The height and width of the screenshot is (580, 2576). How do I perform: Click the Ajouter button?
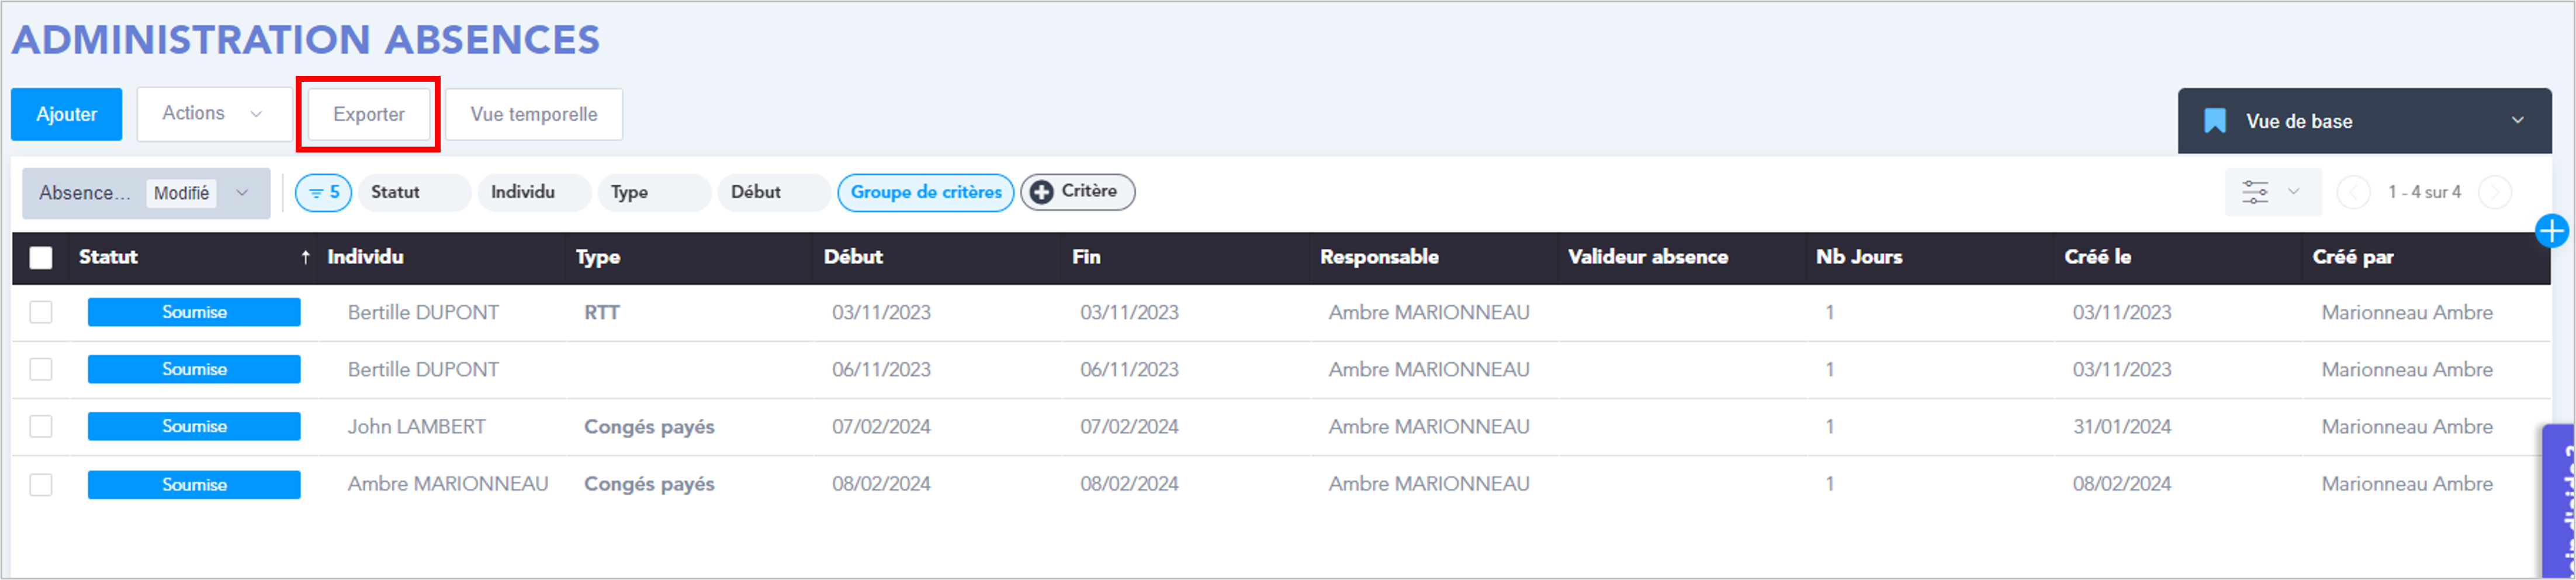point(66,114)
